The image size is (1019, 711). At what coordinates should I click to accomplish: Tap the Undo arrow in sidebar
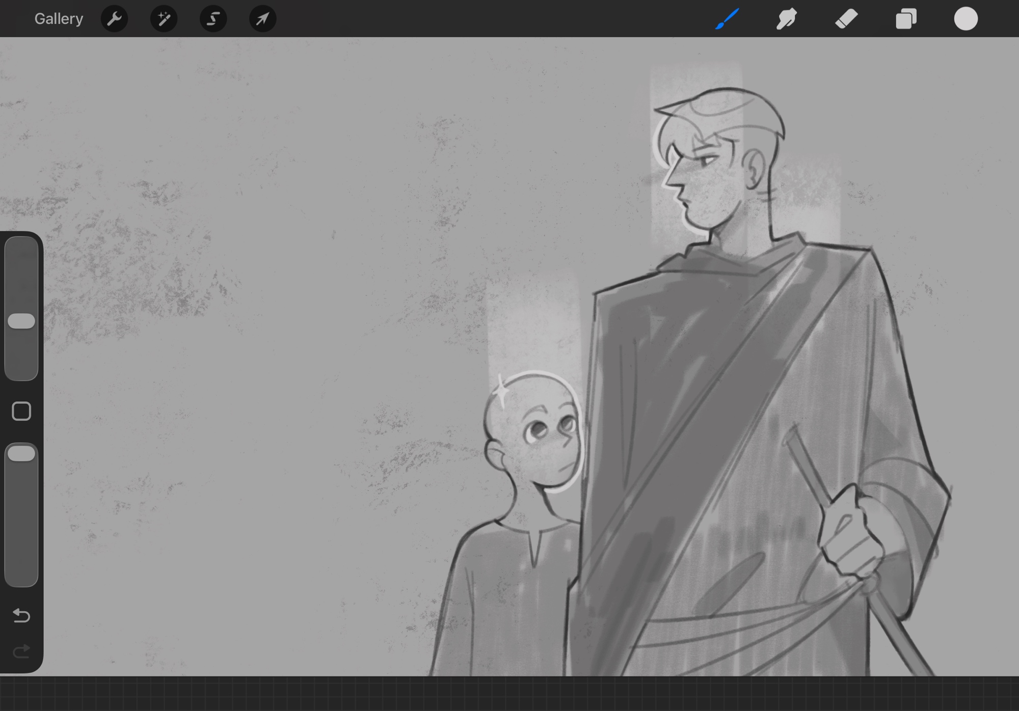pos(21,616)
